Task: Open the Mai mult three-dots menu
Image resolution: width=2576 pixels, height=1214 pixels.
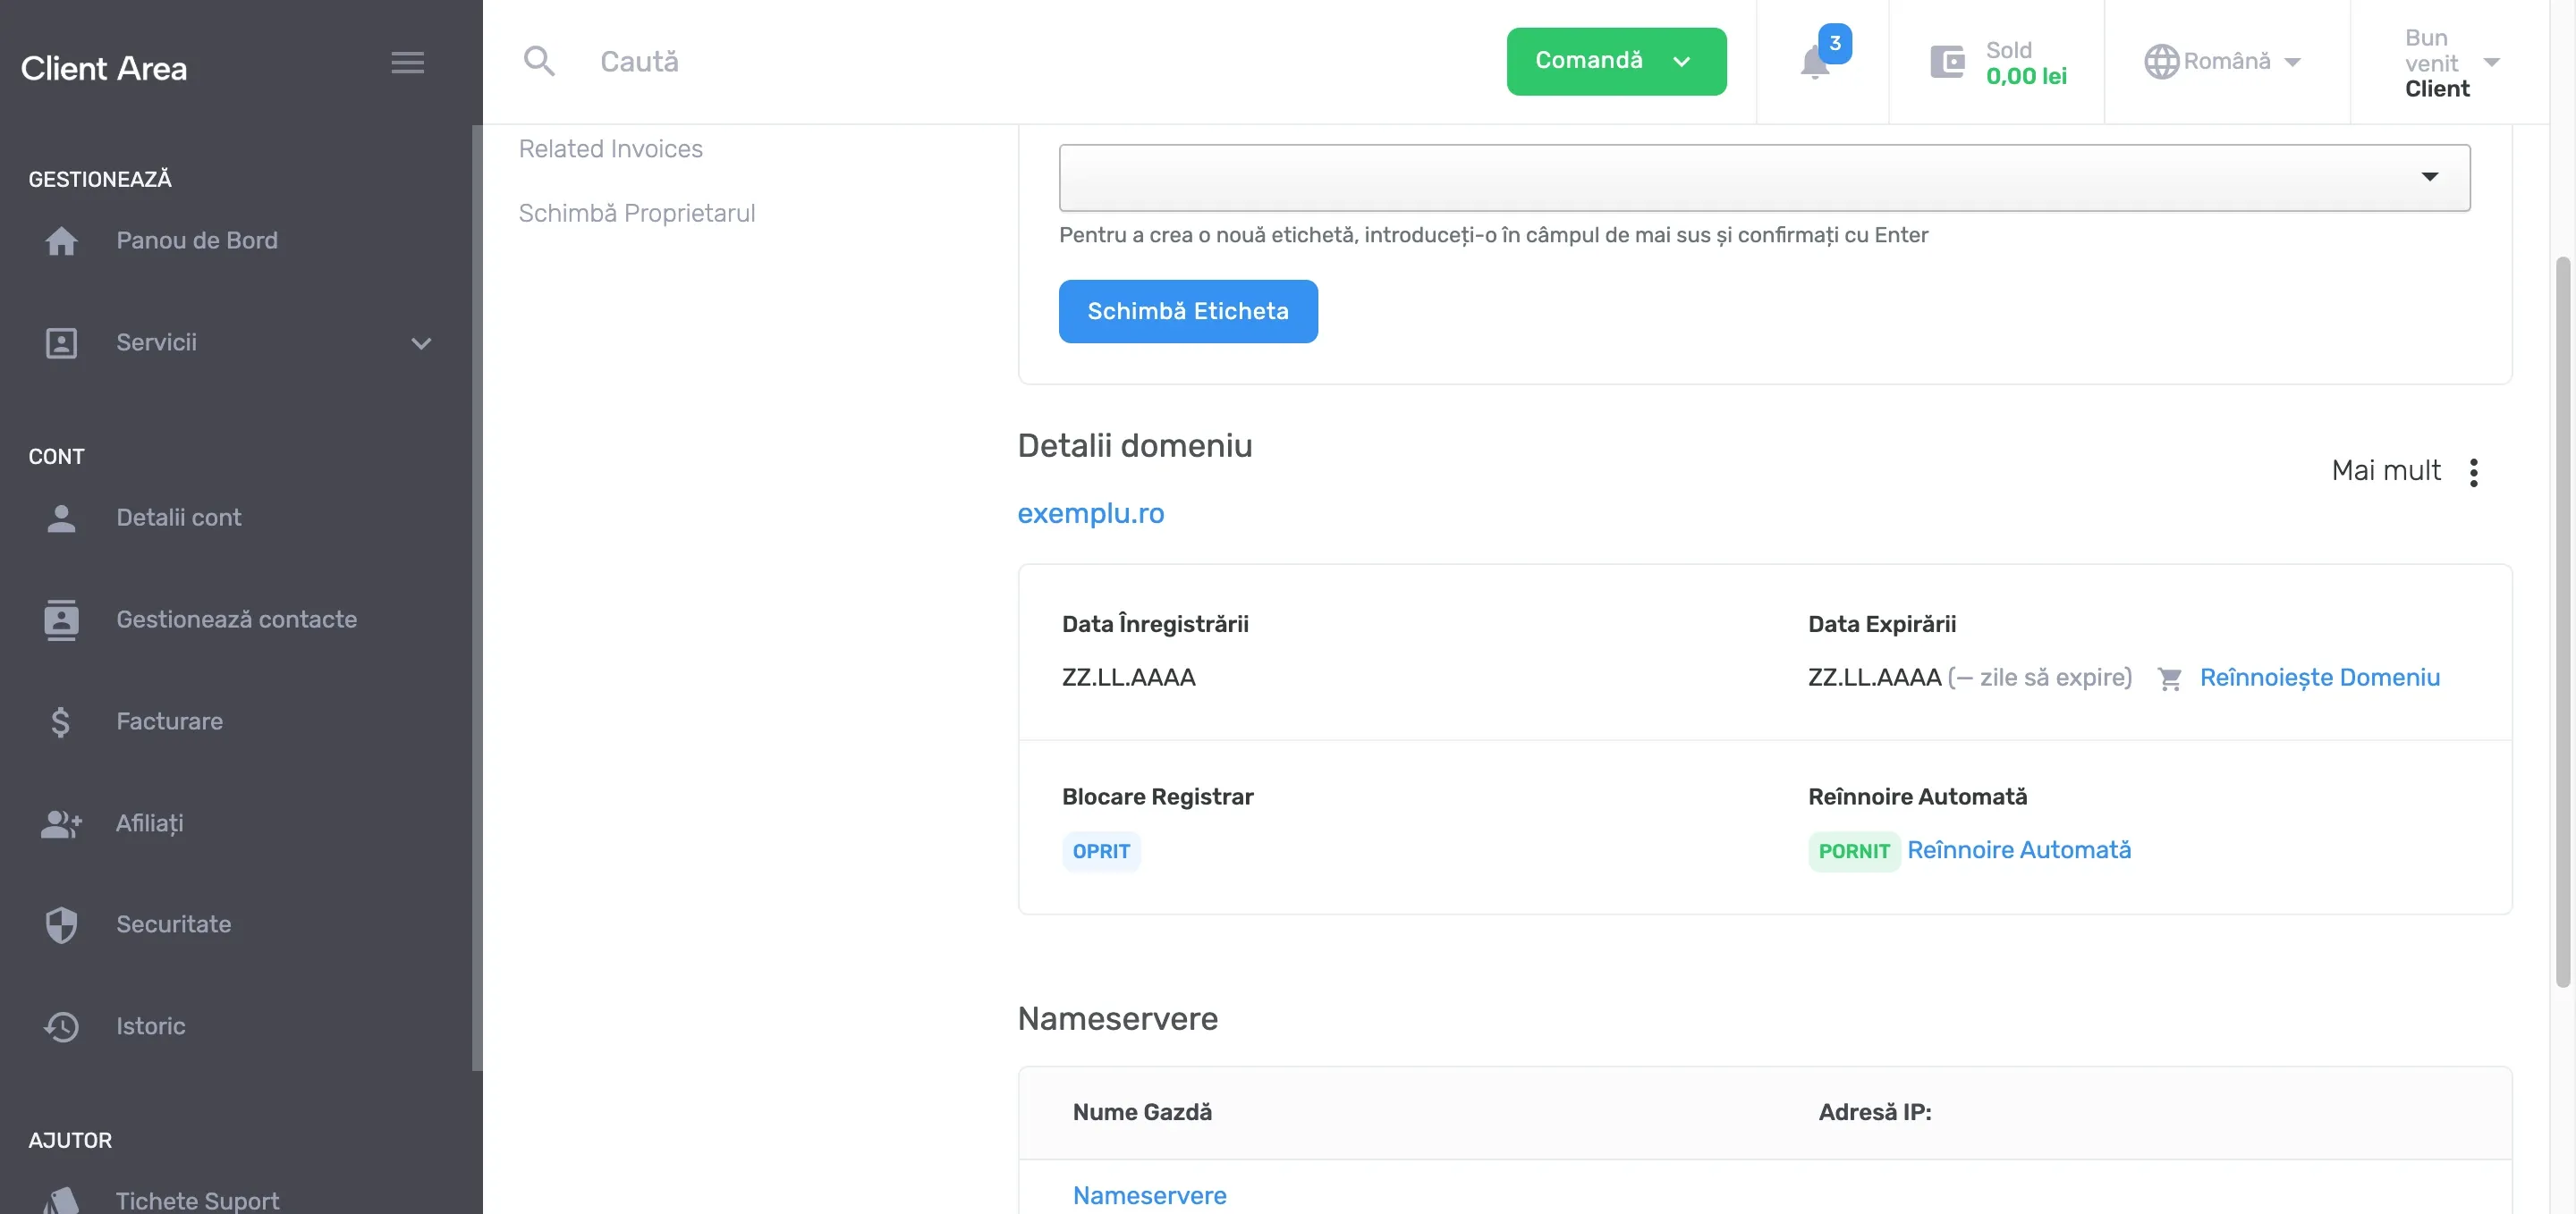Action: pyautogui.click(x=2473, y=472)
